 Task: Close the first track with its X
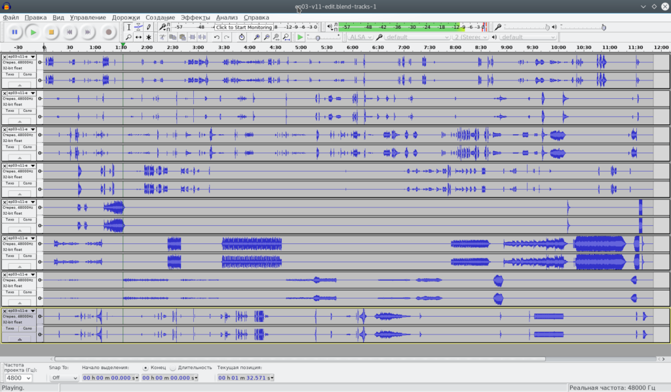coord(5,57)
